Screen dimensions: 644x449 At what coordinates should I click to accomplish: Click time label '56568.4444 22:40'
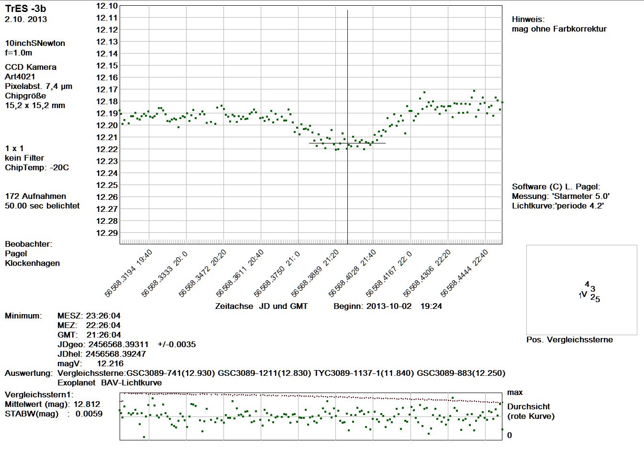[x=464, y=273]
